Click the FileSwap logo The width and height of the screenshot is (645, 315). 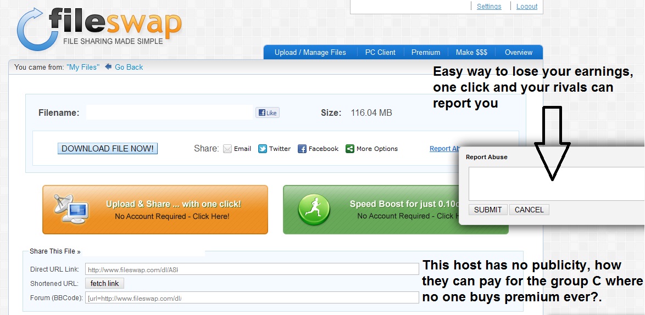click(99, 27)
